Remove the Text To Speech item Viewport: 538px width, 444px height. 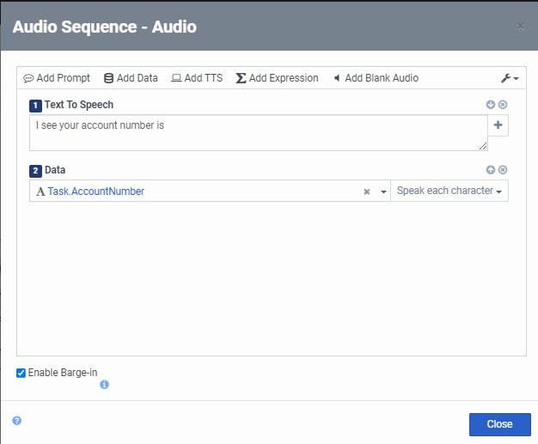click(x=503, y=105)
